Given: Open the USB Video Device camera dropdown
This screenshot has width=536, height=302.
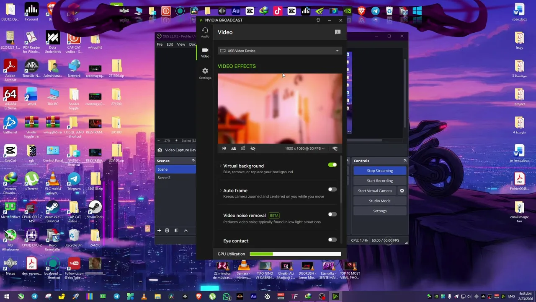Looking at the screenshot, I should 280,51.
